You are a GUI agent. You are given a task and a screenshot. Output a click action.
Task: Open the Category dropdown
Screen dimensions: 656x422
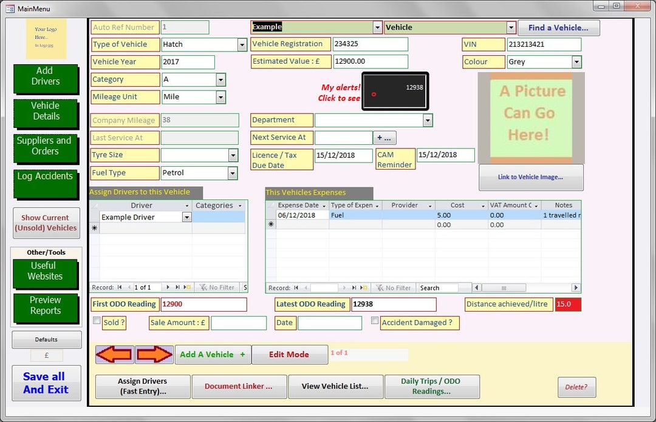(x=220, y=79)
